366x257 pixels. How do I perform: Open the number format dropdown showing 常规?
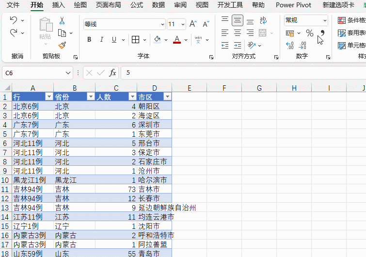click(x=325, y=20)
